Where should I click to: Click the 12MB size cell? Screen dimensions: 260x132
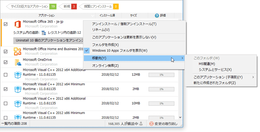pos(136,75)
